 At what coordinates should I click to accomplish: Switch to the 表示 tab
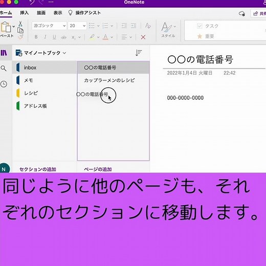point(58,13)
